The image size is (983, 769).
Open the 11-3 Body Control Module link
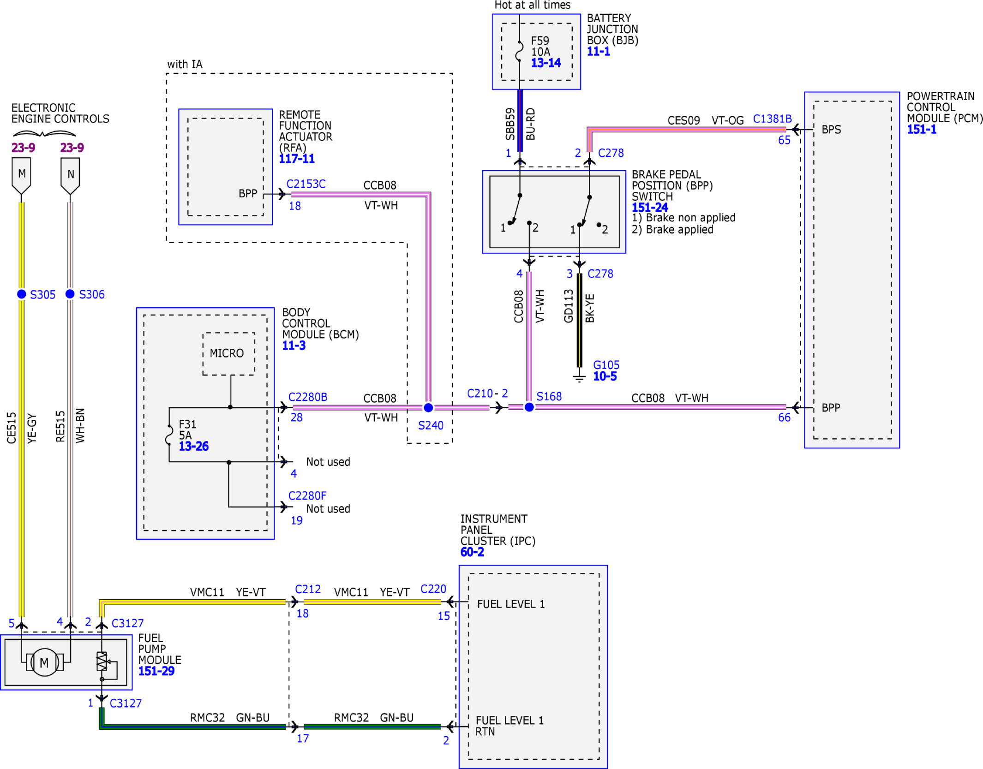tap(294, 346)
